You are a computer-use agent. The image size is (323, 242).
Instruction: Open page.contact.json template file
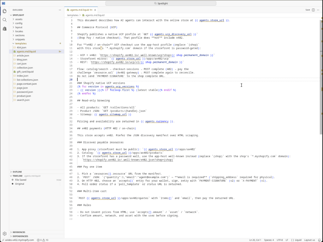click(26, 84)
